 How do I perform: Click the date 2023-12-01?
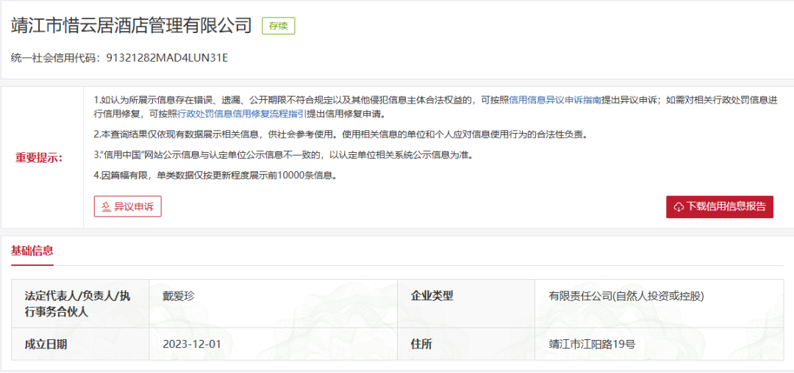[x=193, y=344]
